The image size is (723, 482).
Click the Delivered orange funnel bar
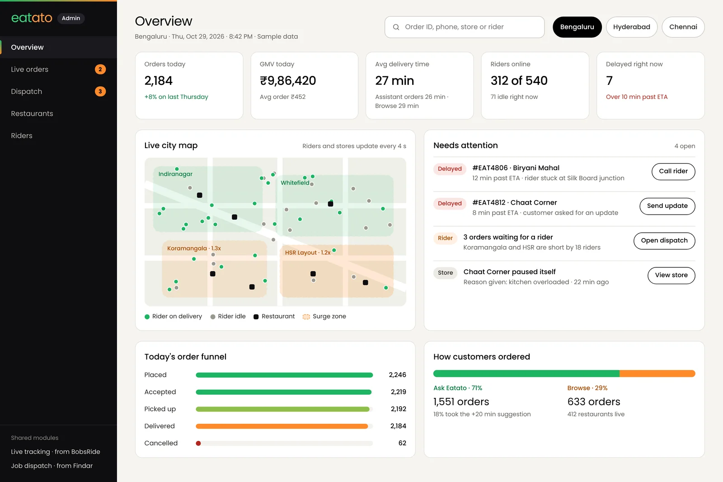tap(282, 426)
